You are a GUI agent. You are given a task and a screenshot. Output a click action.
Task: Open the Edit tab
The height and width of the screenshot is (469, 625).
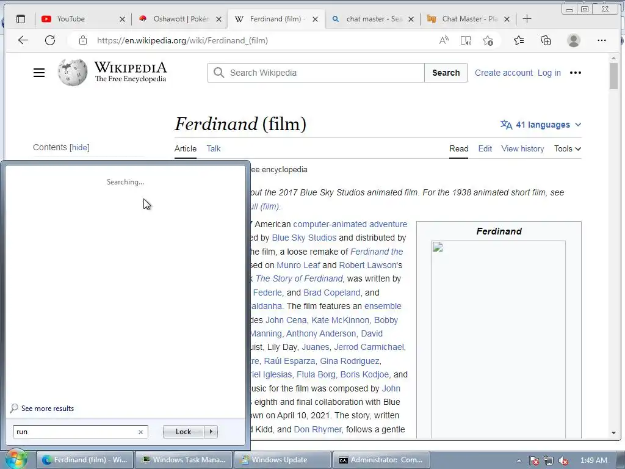click(x=485, y=148)
